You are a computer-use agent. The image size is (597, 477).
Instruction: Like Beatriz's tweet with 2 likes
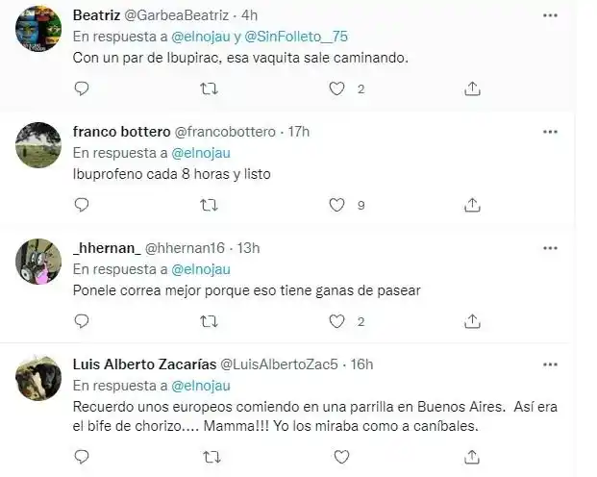[336, 88]
